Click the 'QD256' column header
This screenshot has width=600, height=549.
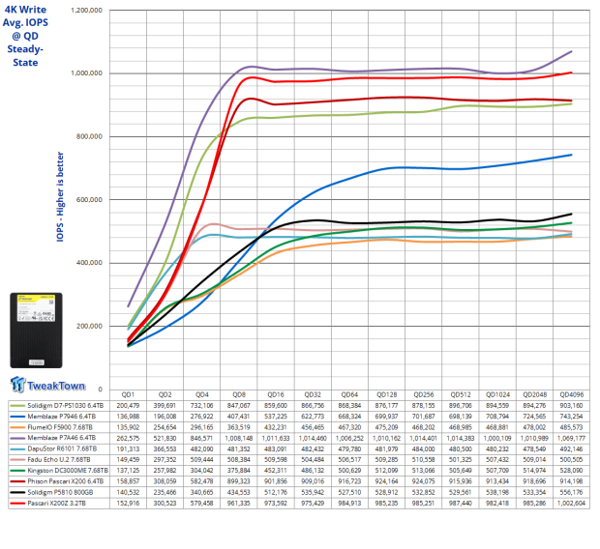coord(424,394)
